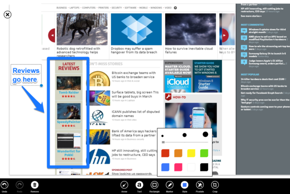
Task: Select the Arrow tool
Action: point(124,185)
